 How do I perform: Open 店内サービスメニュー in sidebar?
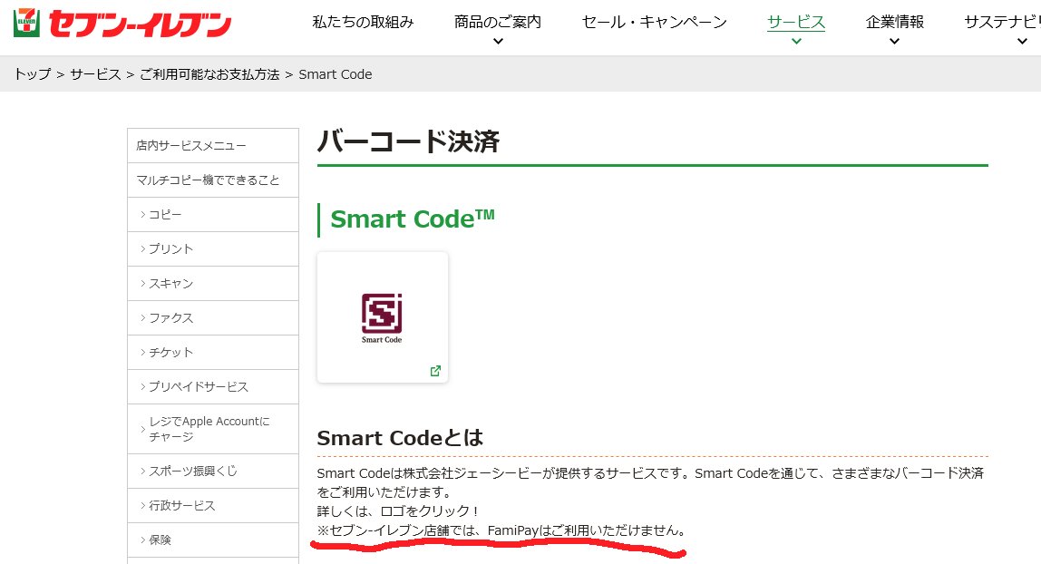click(x=213, y=145)
